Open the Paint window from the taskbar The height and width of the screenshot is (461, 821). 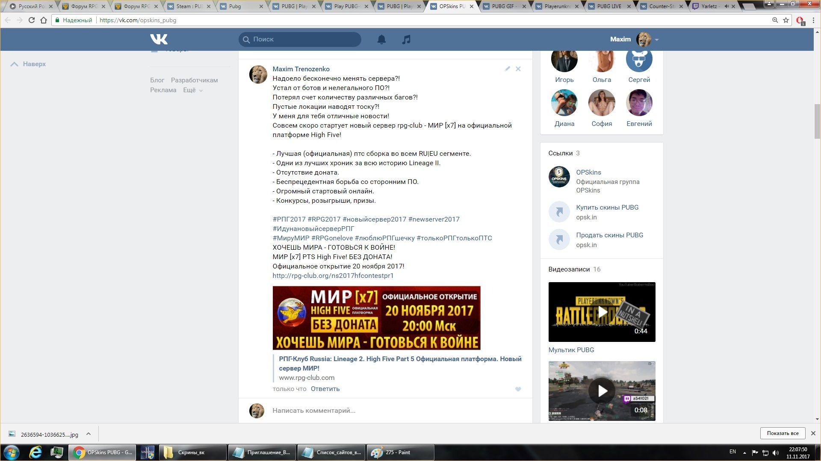pos(400,452)
